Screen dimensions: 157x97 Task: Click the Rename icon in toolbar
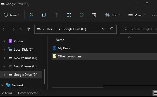[69, 15]
